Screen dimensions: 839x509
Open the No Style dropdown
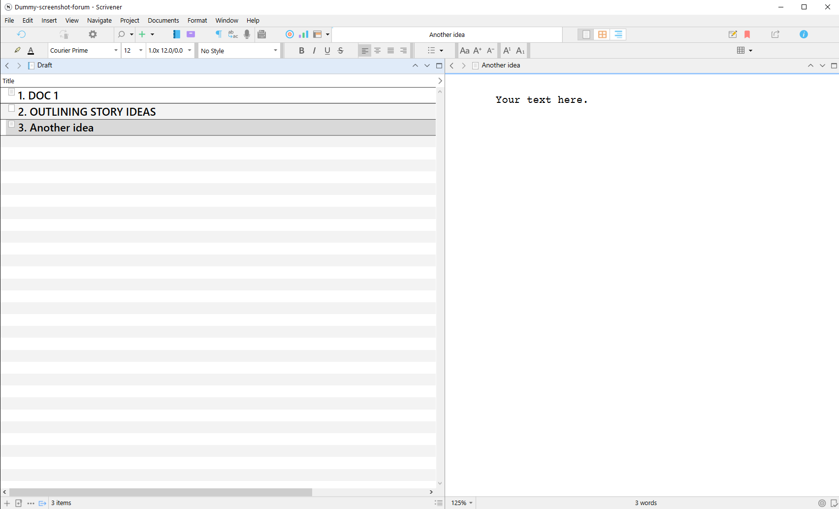tap(239, 51)
